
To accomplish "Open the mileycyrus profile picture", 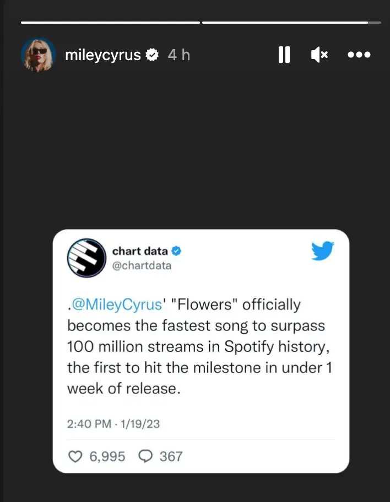I will click(39, 55).
